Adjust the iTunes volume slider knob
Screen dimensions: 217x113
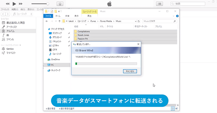coord(48,4)
